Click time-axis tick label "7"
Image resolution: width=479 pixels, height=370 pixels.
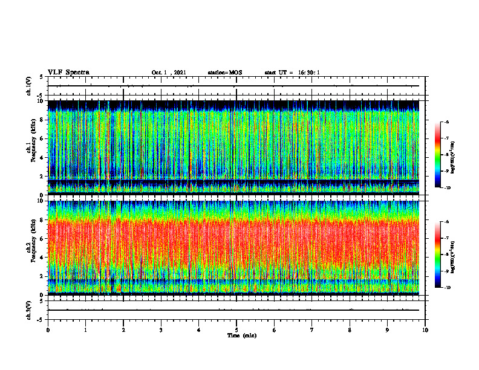pyautogui.click(x=312, y=330)
